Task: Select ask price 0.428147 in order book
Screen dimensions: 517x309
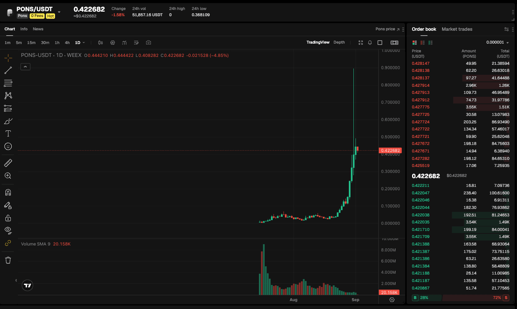Action: point(420,63)
